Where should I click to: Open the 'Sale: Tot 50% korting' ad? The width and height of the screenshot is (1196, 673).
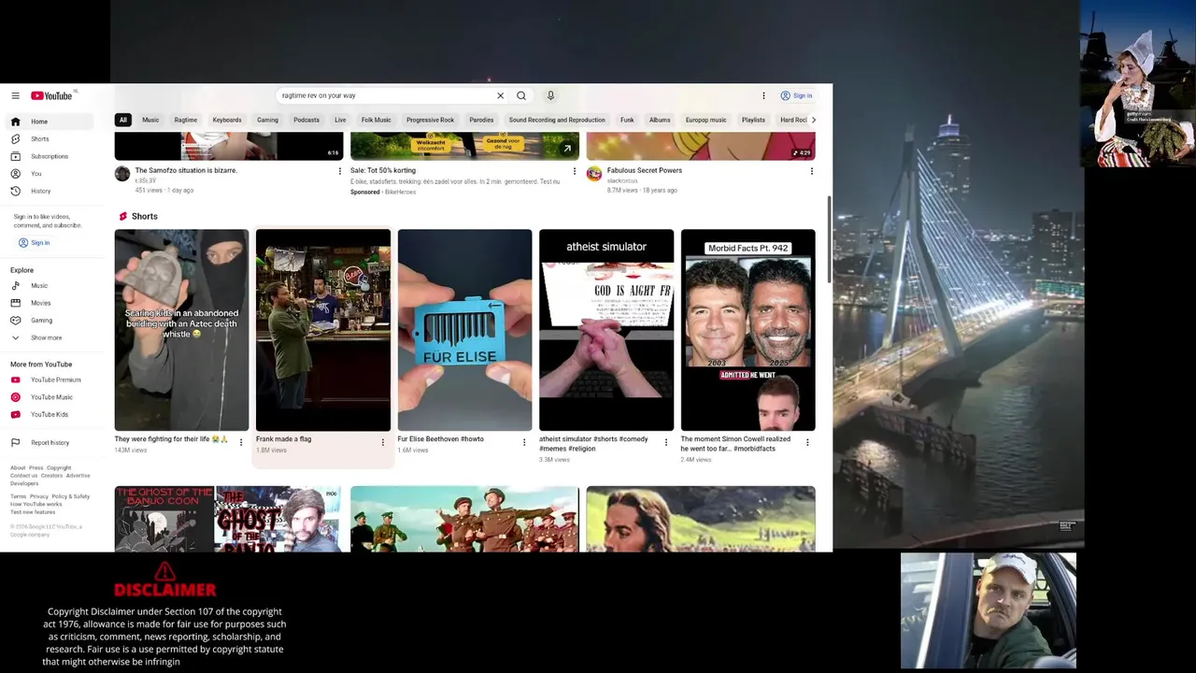tap(383, 170)
